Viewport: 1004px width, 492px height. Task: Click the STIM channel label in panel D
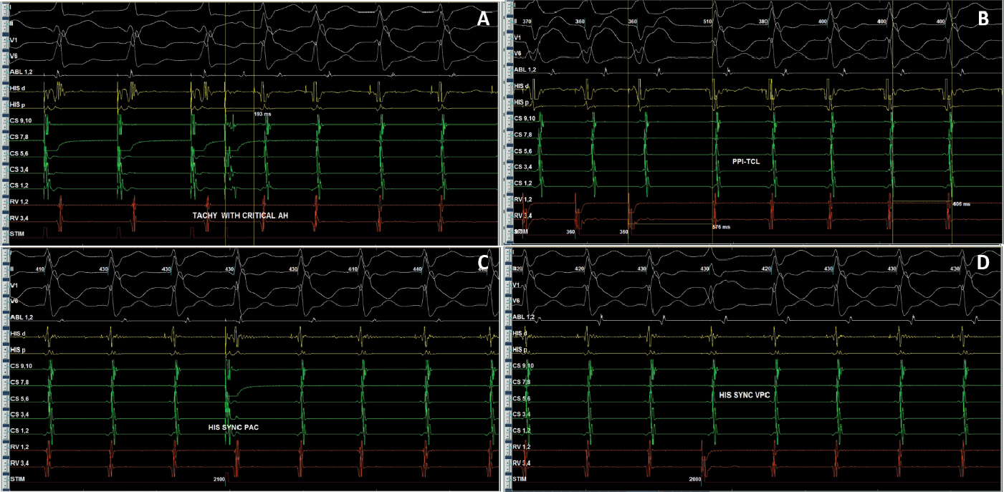point(520,478)
